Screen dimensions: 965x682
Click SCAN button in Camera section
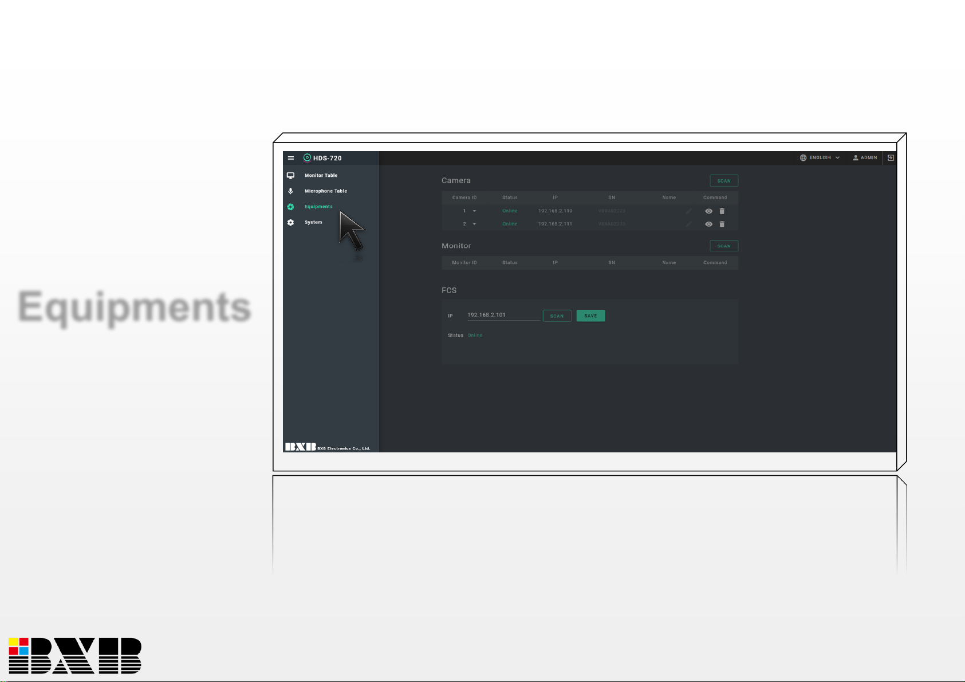(724, 181)
